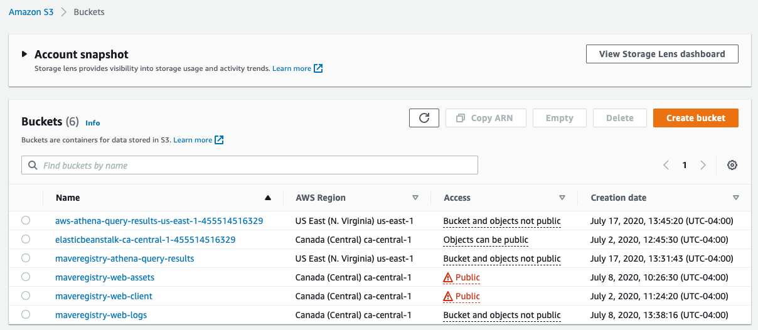This screenshot has width=758, height=330.
Task: Click region cell of elasticbeanstalk bucket row
Action: (353, 240)
